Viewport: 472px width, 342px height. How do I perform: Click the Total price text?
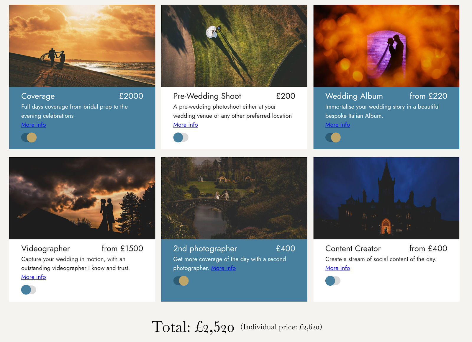193,327
